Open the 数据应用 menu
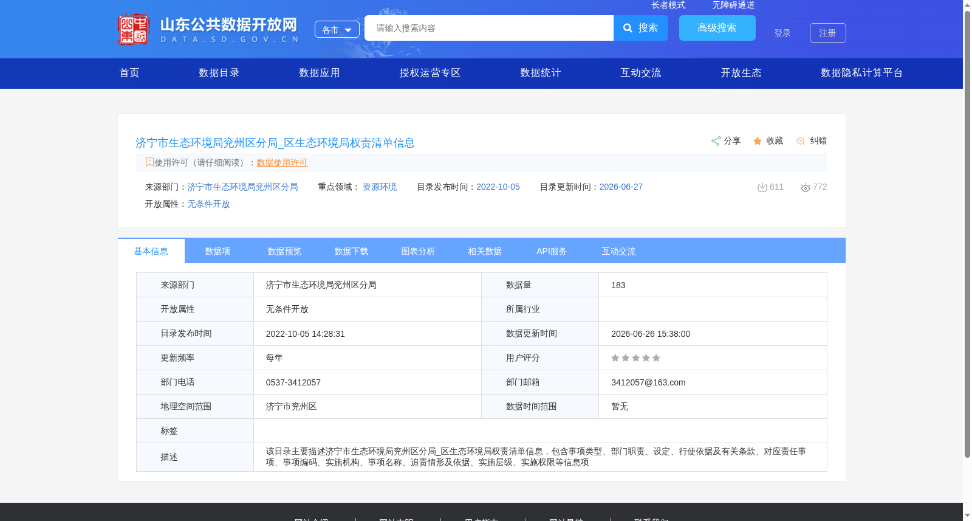Image resolution: width=972 pixels, height=521 pixels. [x=320, y=73]
